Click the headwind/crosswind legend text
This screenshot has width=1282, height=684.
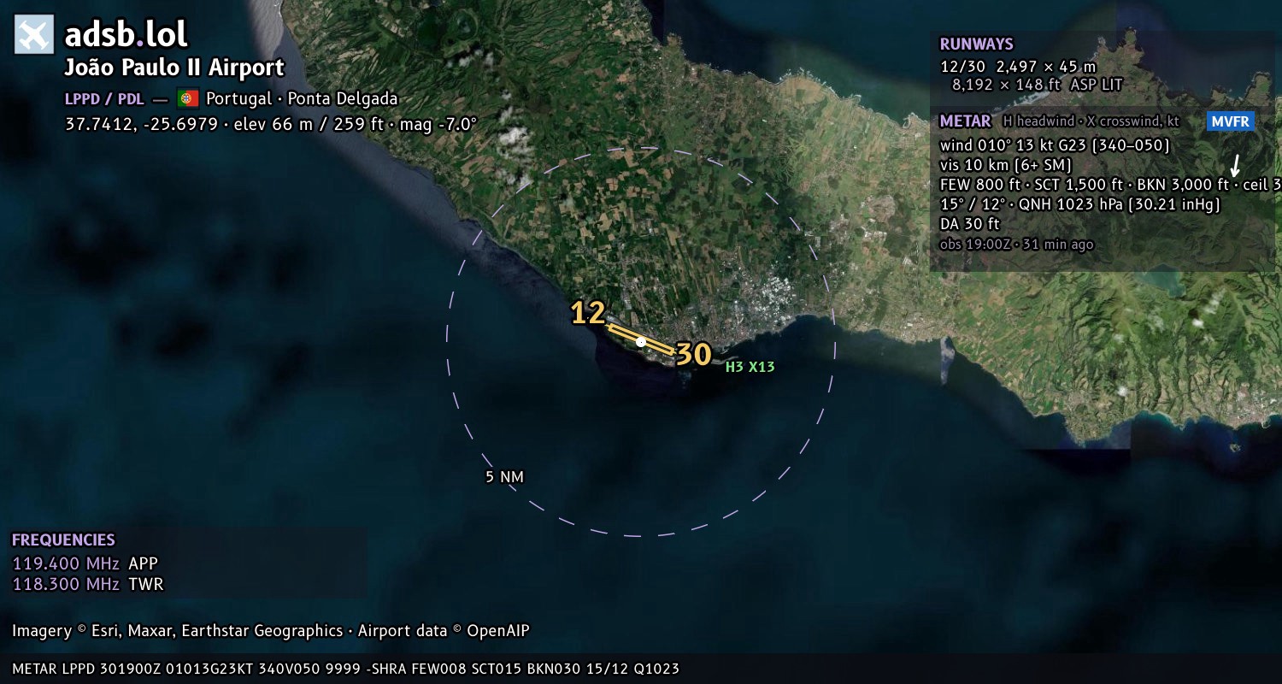pyautogui.click(x=1091, y=121)
